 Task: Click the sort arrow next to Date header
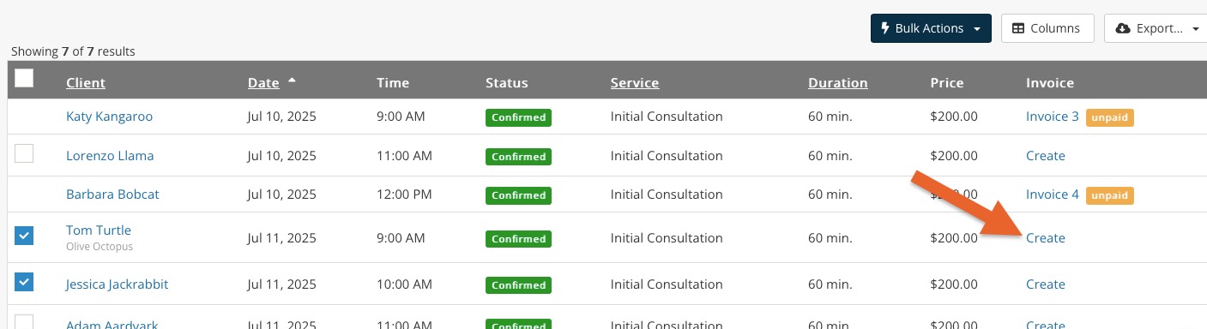pyautogui.click(x=292, y=81)
